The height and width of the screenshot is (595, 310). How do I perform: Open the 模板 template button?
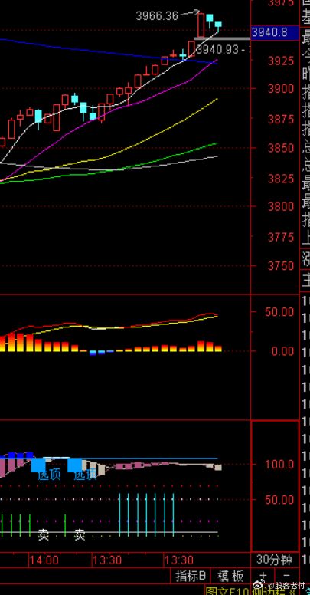[230, 576]
